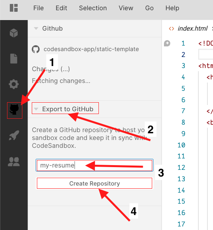The height and width of the screenshot is (230, 213).
Task: Click the add comment bubble icon
Action: [x=167, y=43]
